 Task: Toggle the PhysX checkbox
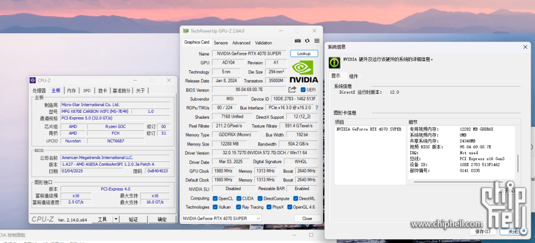(x=269, y=207)
